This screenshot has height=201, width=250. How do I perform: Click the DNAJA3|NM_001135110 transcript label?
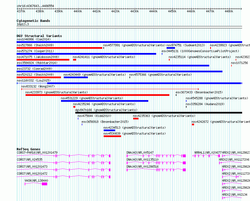point(142,160)
